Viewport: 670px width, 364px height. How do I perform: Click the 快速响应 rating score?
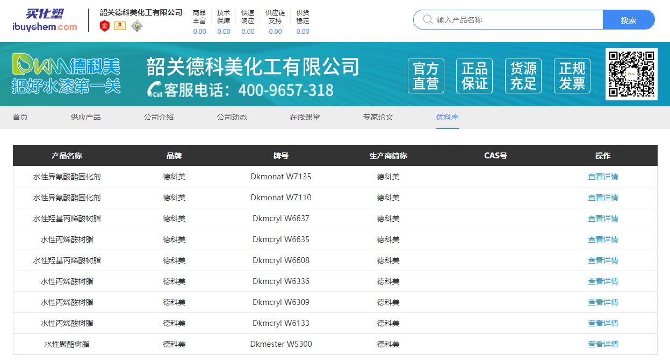point(248,32)
